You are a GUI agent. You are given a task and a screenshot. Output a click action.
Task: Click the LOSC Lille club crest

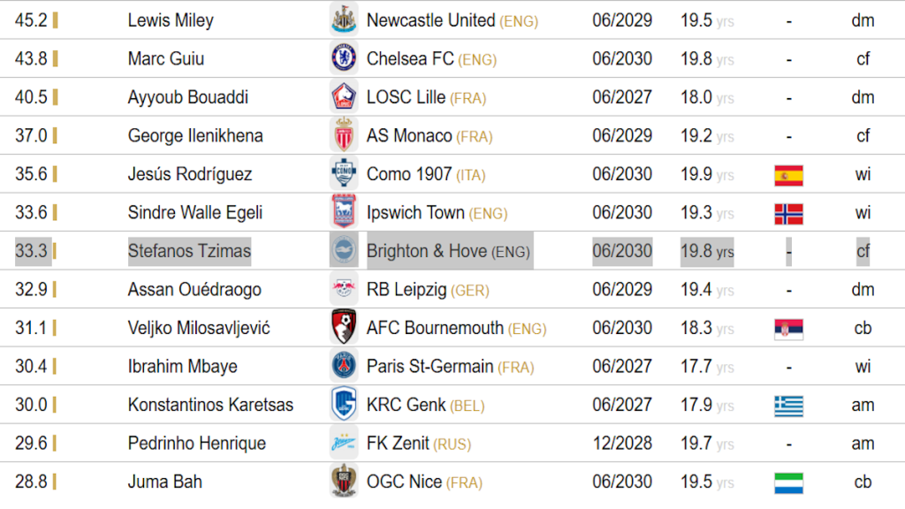coord(343,97)
